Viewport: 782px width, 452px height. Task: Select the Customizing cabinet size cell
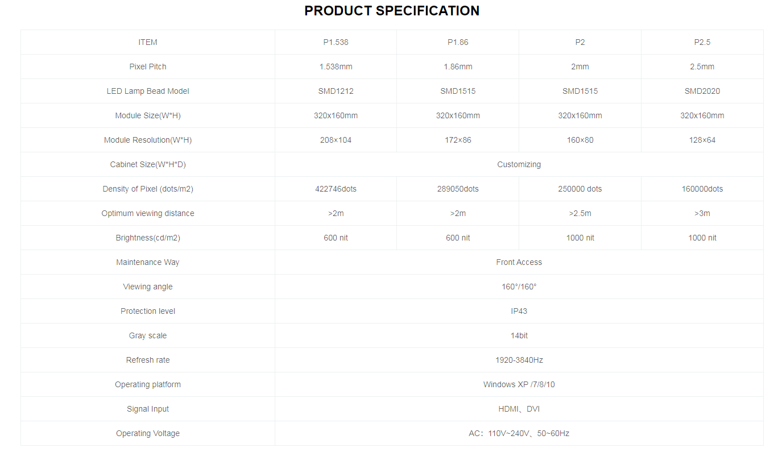tap(519, 164)
